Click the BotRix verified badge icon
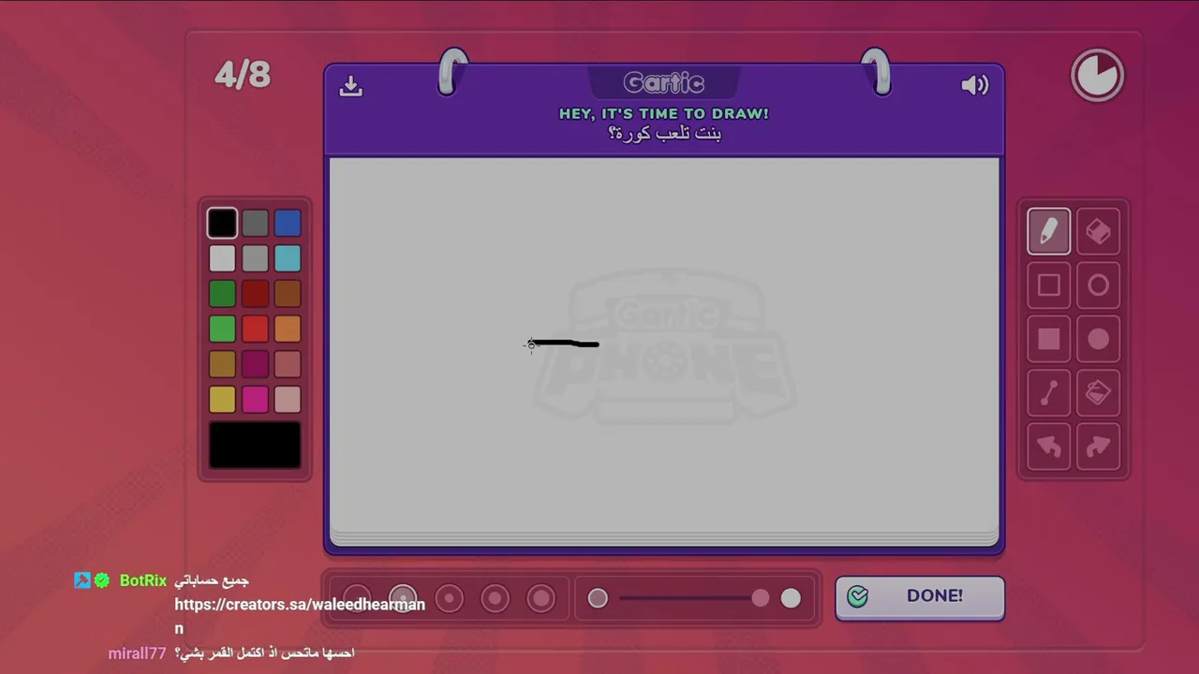The height and width of the screenshot is (674, 1199). tap(101, 580)
